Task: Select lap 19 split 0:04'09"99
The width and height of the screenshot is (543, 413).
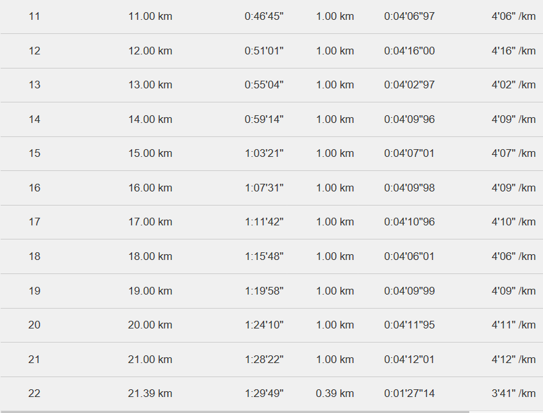Action: [409, 291]
